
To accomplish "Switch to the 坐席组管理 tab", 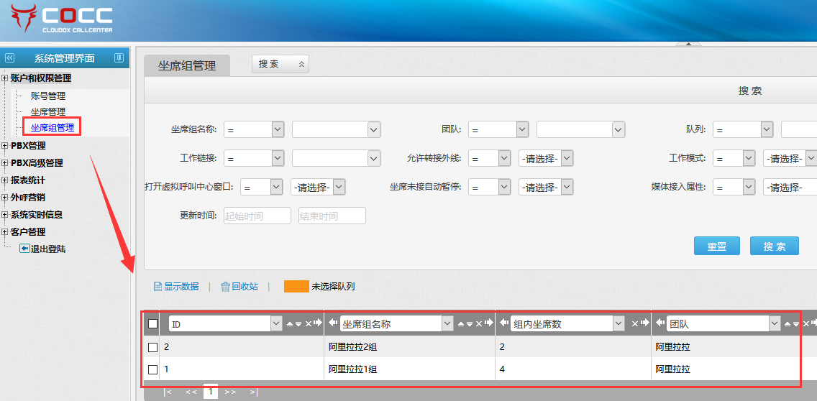I will coord(186,65).
